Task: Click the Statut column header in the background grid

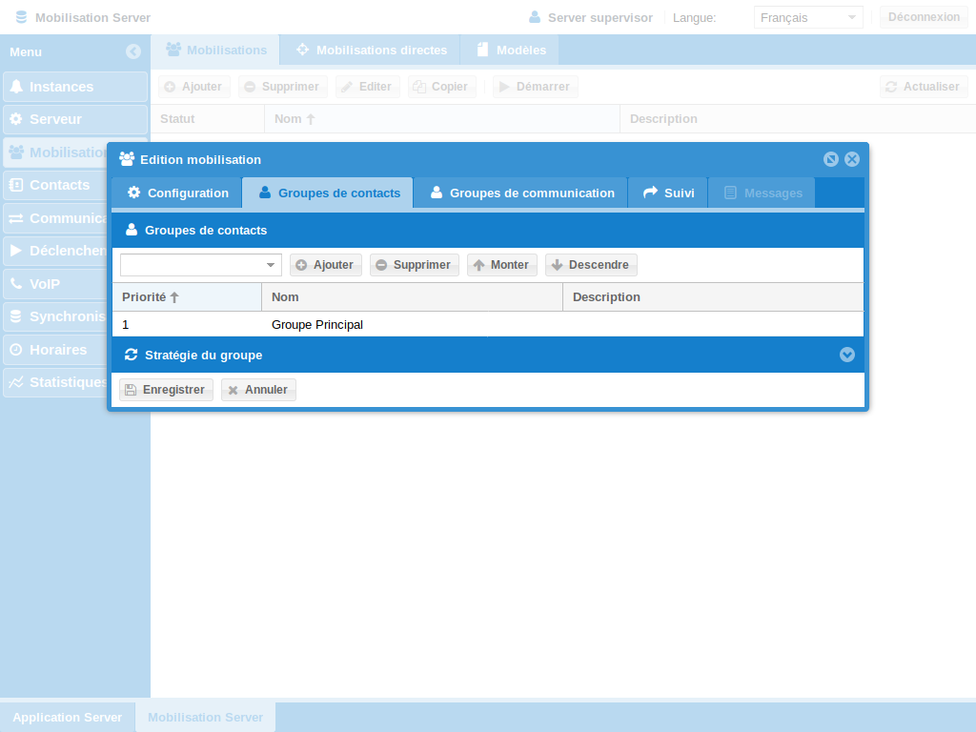Action: pyautogui.click(x=207, y=119)
